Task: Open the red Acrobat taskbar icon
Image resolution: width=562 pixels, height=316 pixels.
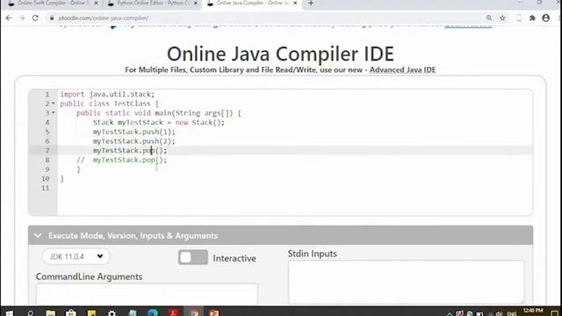Action: coord(174,312)
